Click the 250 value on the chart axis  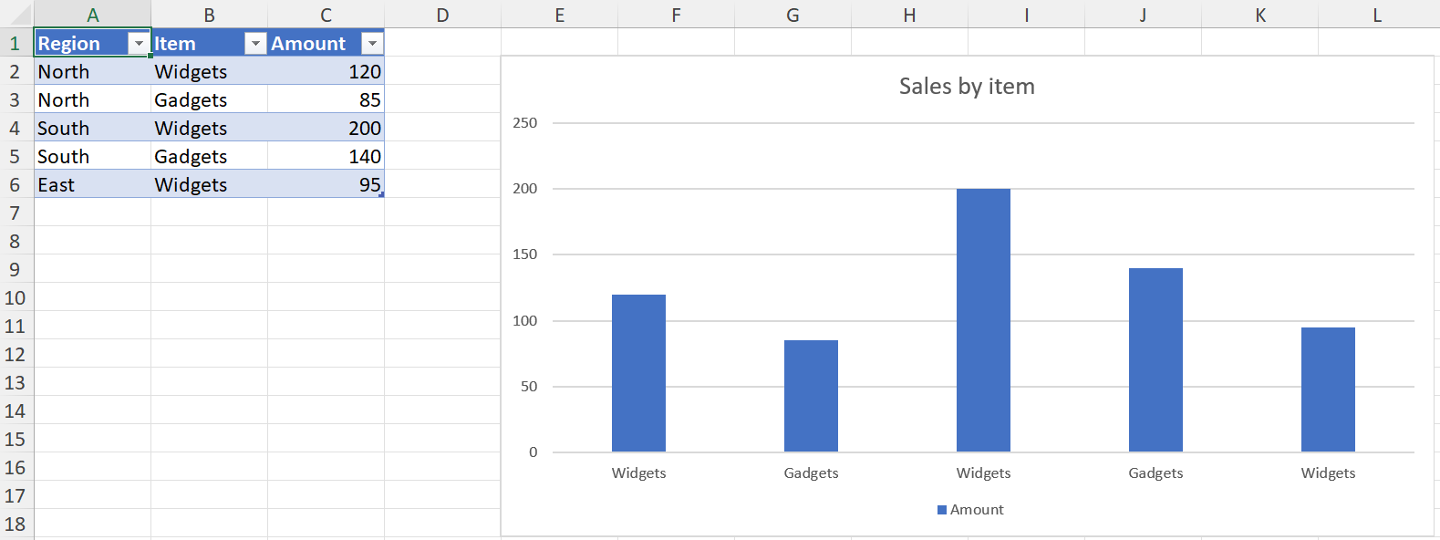tap(525, 123)
